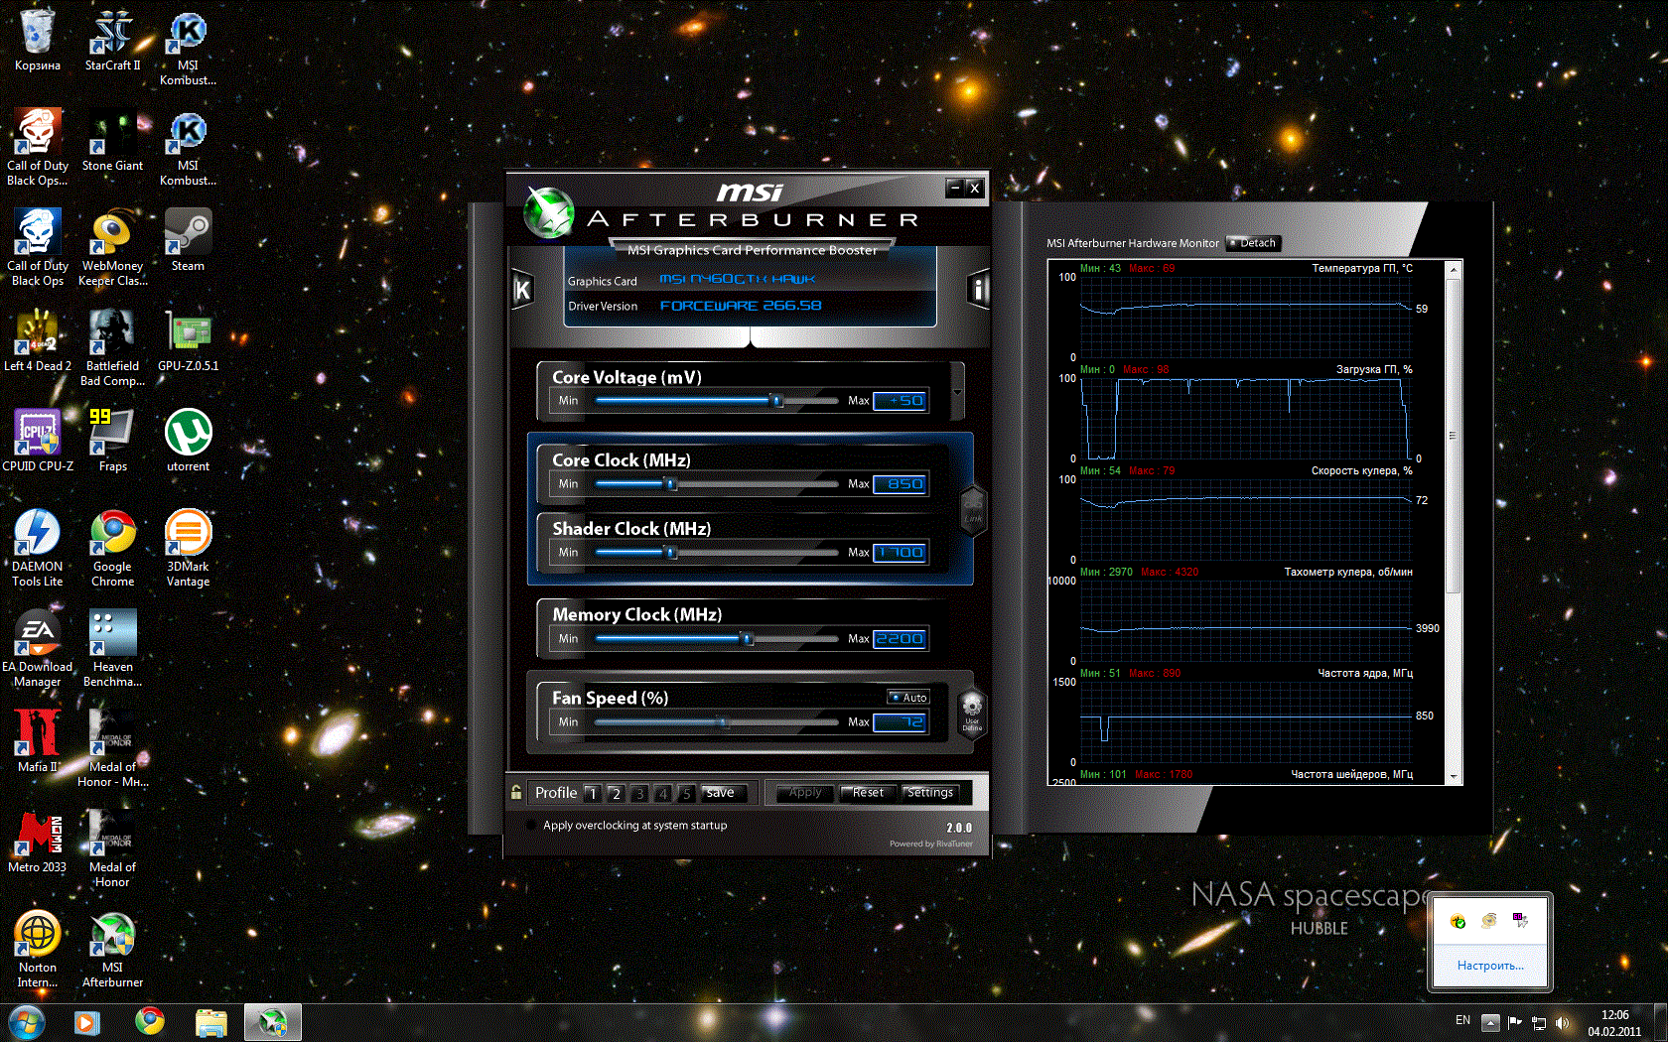Select profile slot 5
Screen dimensions: 1668x1042
click(x=686, y=793)
